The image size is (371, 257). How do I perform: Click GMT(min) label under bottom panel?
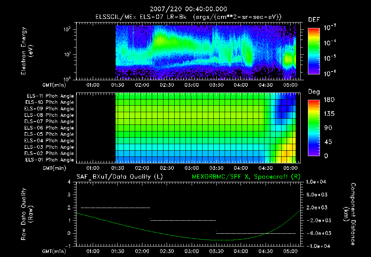(x=54, y=251)
